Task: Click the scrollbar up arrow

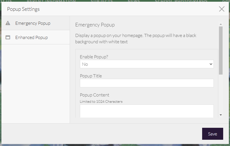Action: pos(221,24)
